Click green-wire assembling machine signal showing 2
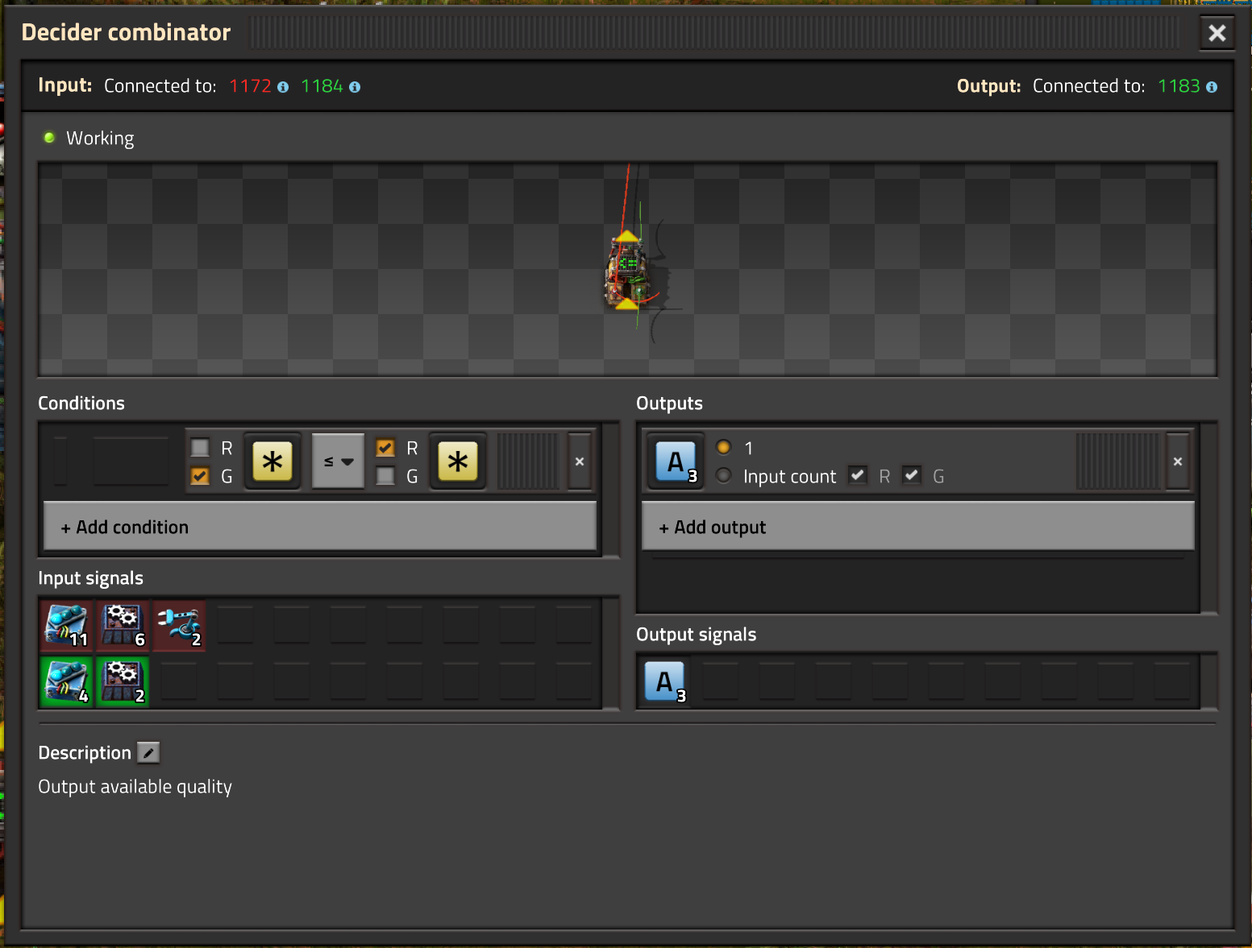The height and width of the screenshot is (948, 1252). point(123,682)
